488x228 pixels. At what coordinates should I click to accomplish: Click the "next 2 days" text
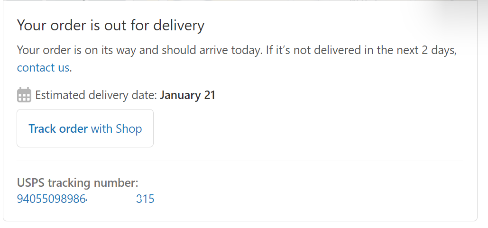coord(426,50)
